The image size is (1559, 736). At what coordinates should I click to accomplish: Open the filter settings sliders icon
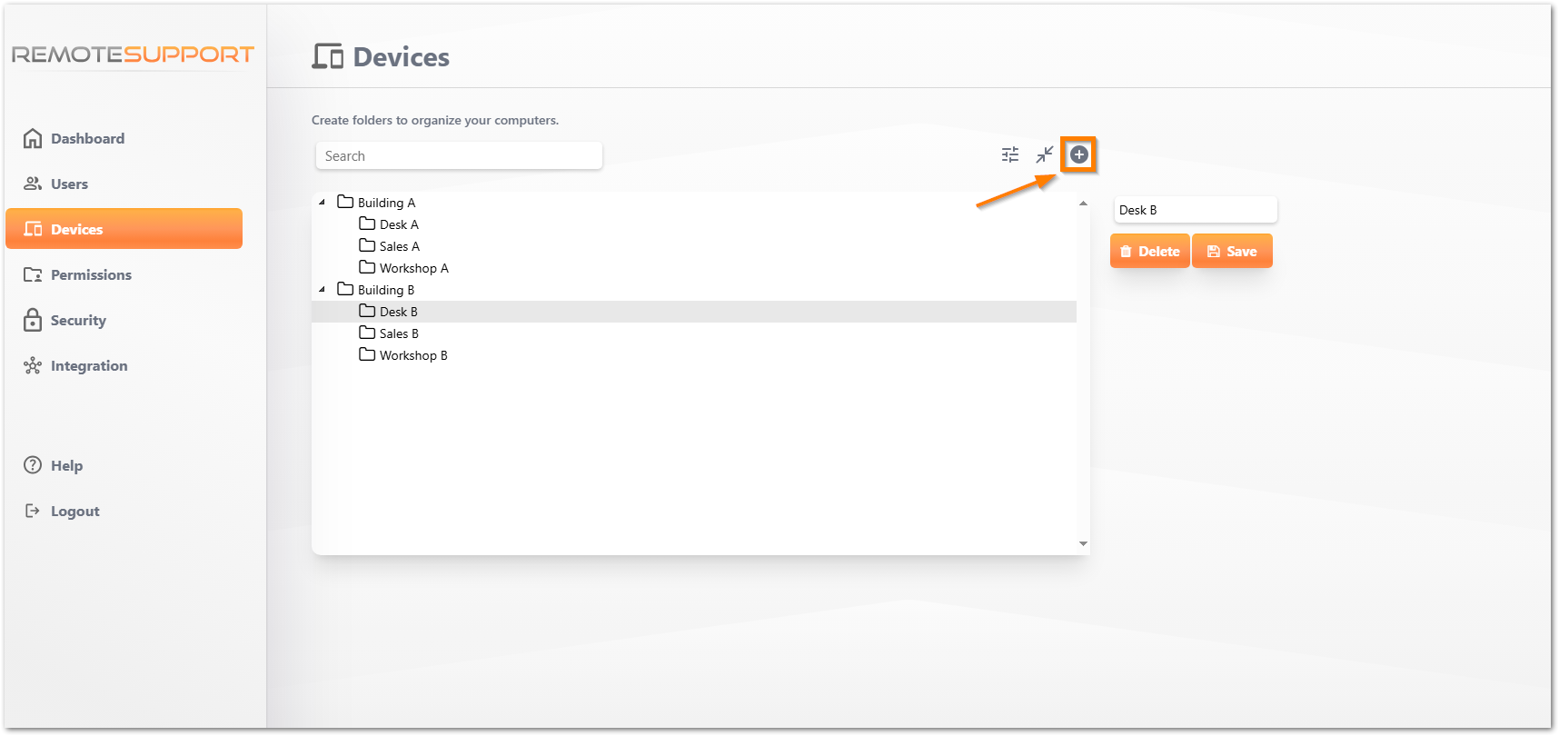point(1010,154)
